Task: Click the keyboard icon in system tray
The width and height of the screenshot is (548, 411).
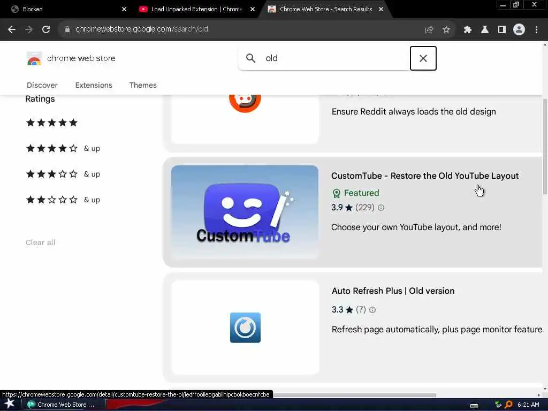Action: [474, 405]
